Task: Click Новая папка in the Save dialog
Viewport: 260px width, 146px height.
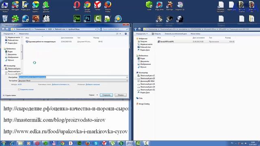Action: 24,34
